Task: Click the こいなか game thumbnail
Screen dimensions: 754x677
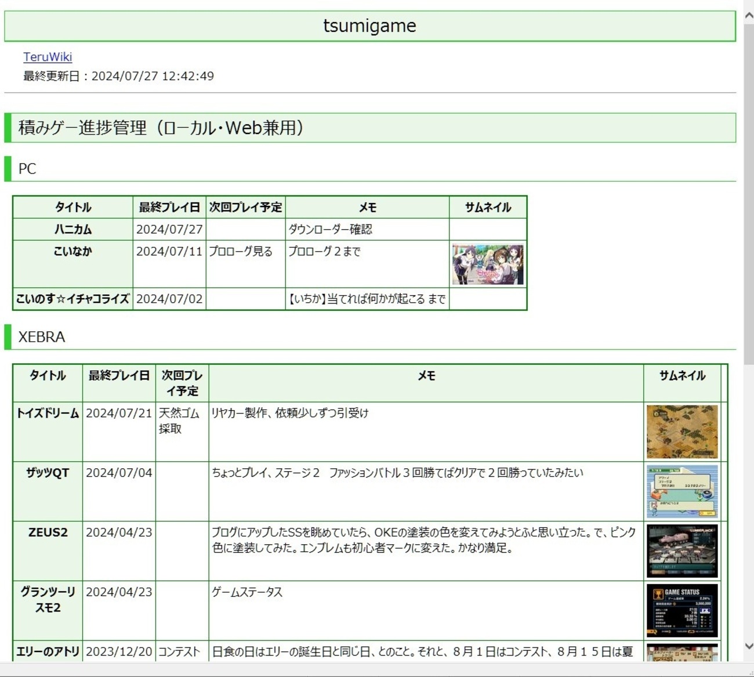Action: [x=487, y=265]
